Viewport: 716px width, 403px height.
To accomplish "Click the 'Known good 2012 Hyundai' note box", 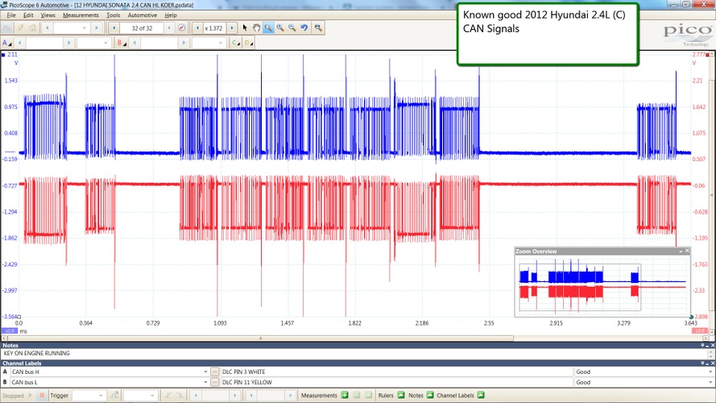I will click(x=548, y=35).
